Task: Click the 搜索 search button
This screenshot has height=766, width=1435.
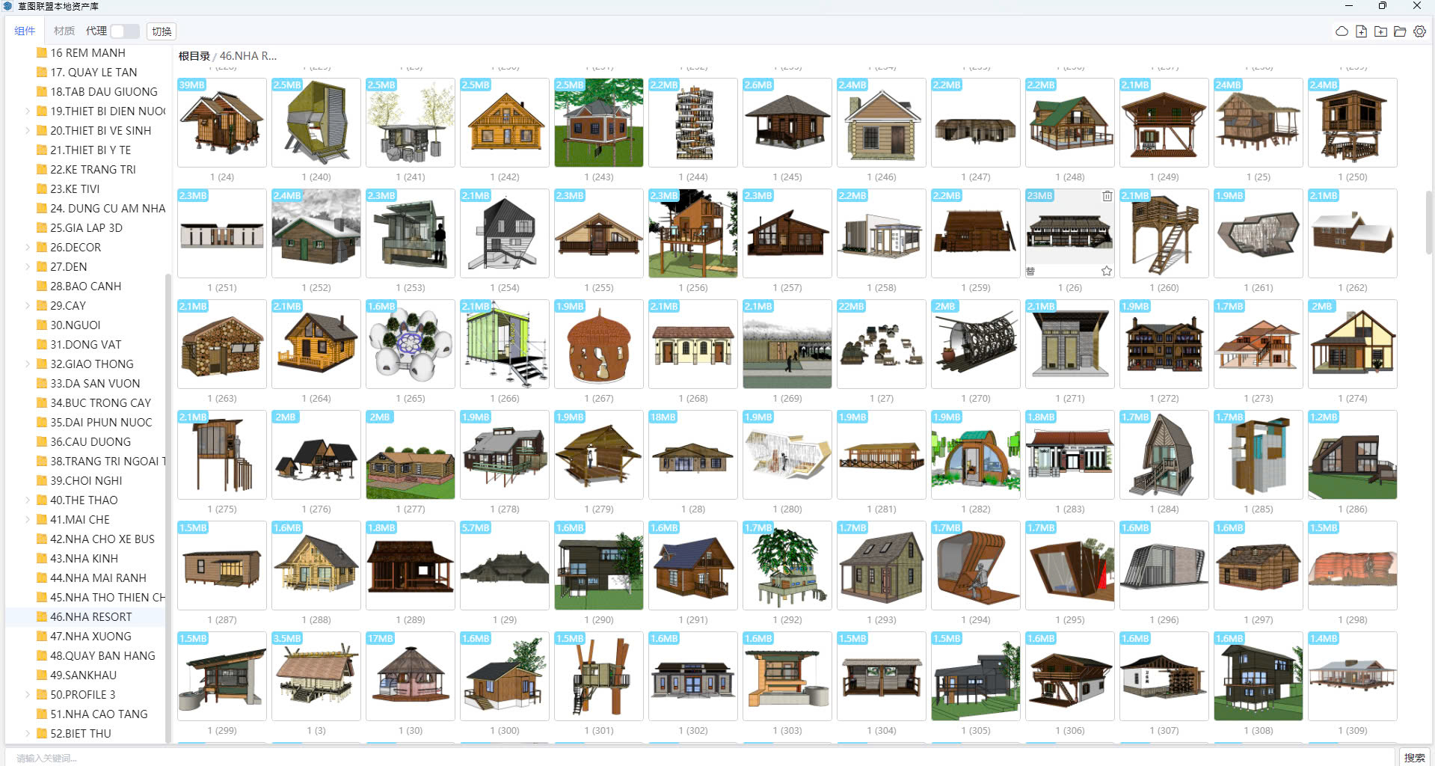Action: click(1413, 758)
